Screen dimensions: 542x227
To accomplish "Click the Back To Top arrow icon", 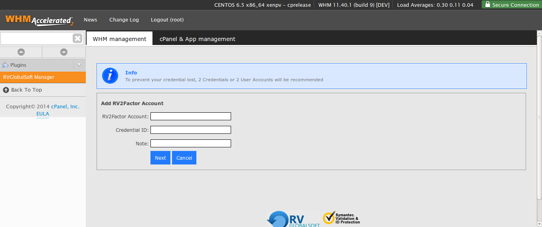I will point(6,90).
